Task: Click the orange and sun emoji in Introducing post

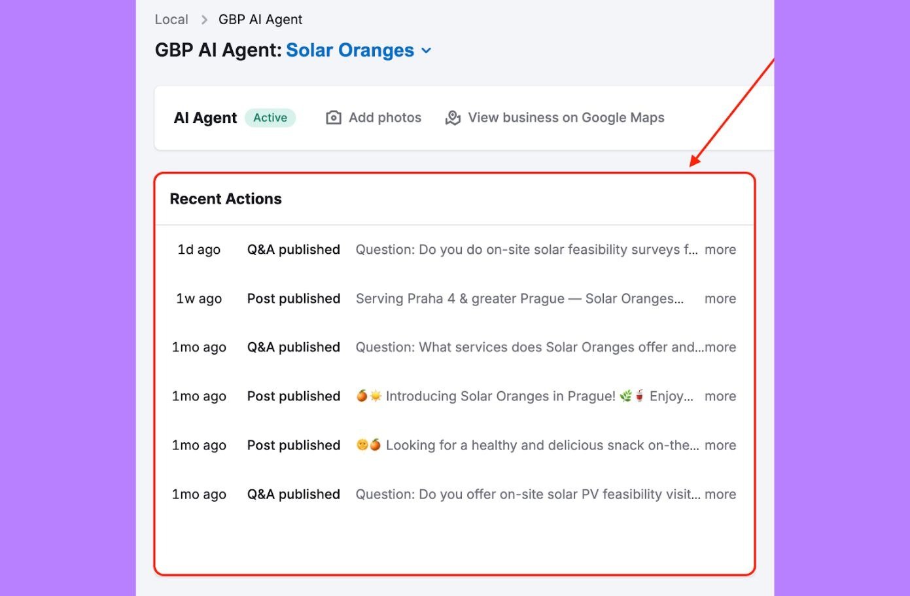Action: 369,396
